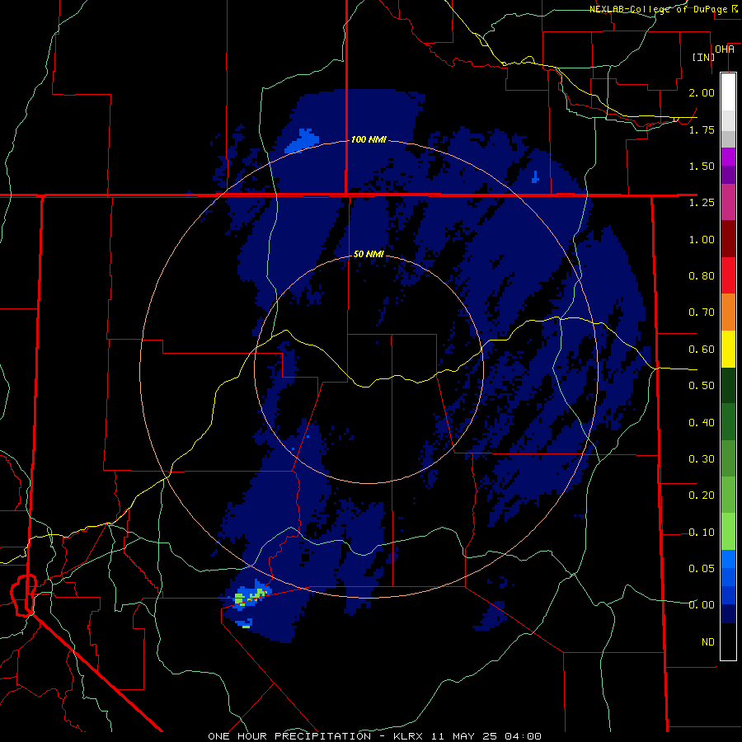Click the light blue patch by 100 NMI ring

(x=301, y=140)
